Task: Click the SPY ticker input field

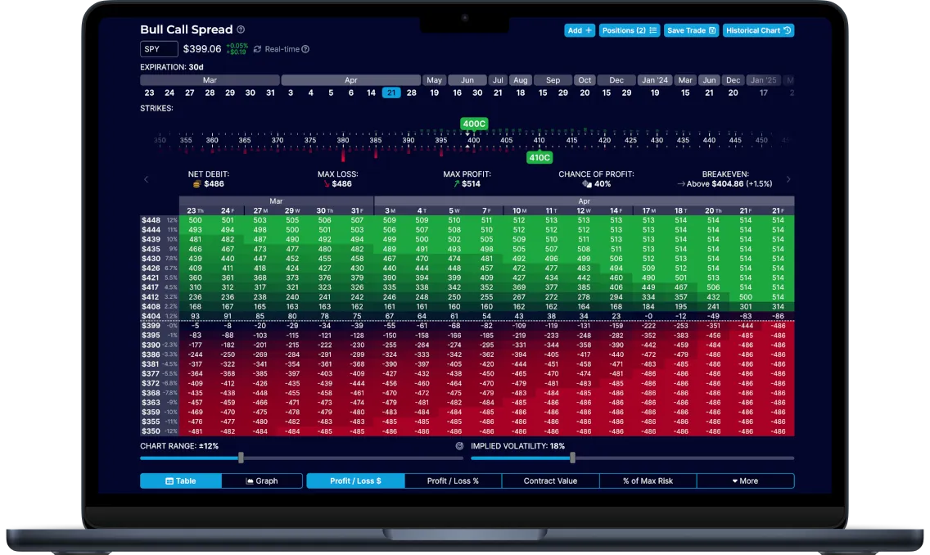Action: click(159, 48)
